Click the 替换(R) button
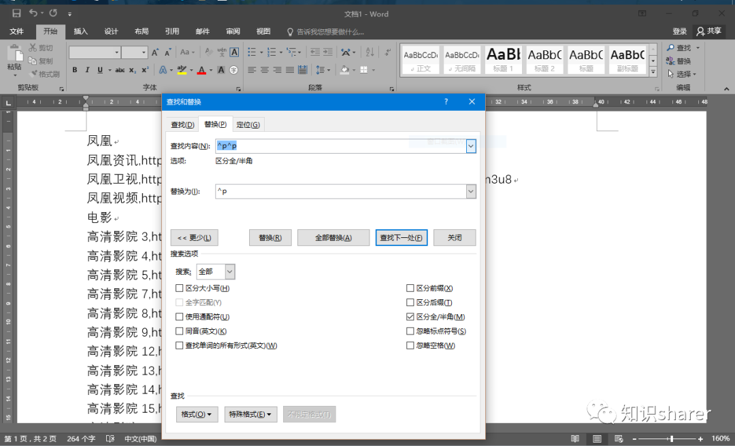 (270, 237)
